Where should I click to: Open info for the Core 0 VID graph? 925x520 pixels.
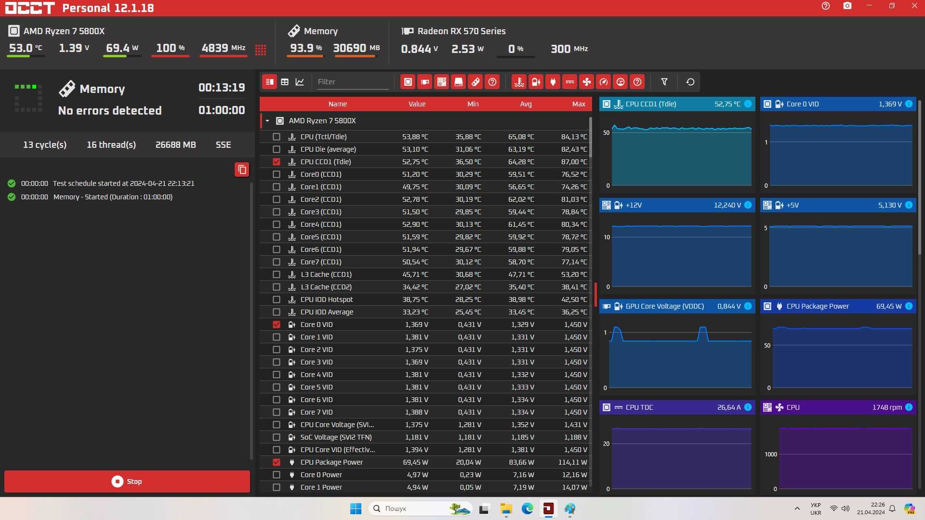coord(909,104)
